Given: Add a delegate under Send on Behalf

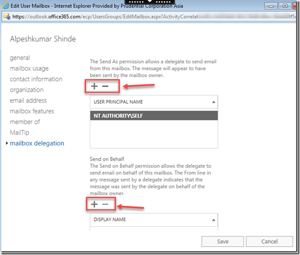Looking at the screenshot, I should pos(95,204).
